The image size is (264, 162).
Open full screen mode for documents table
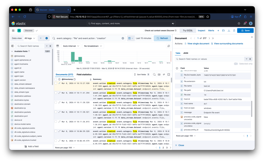(169, 74)
